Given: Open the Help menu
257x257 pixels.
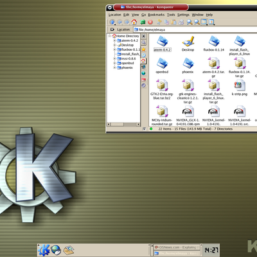Looking at the screenshot, I should (x=209, y=15).
